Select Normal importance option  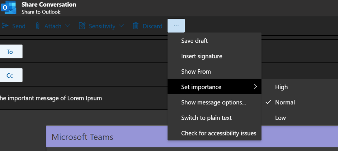click(x=285, y=102)
